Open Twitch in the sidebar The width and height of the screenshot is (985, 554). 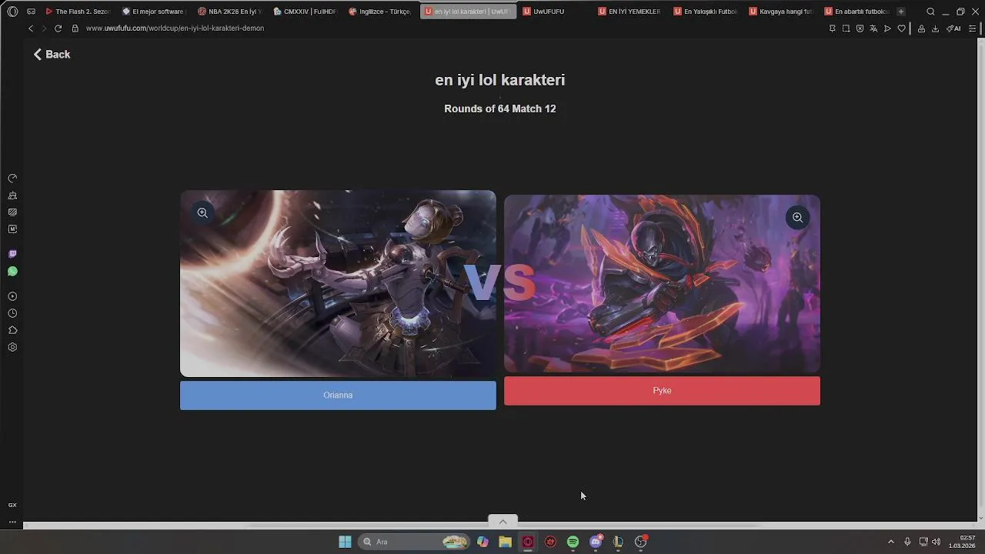tap(12, 254)
